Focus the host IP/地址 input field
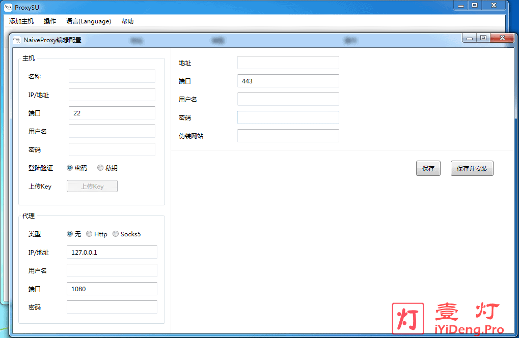The height and width of the screenshot is (338, 519). 112,95
